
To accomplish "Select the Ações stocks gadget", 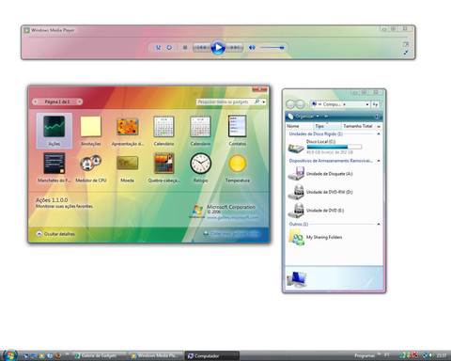I will [x=54, y=131].
